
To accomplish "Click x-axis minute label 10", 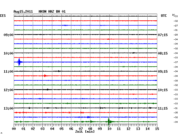I will click(109, 129).
